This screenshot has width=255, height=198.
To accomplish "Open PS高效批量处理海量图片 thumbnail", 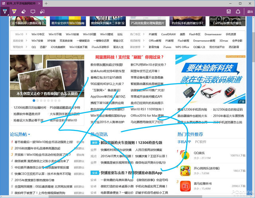I will (x=148, y=21).
